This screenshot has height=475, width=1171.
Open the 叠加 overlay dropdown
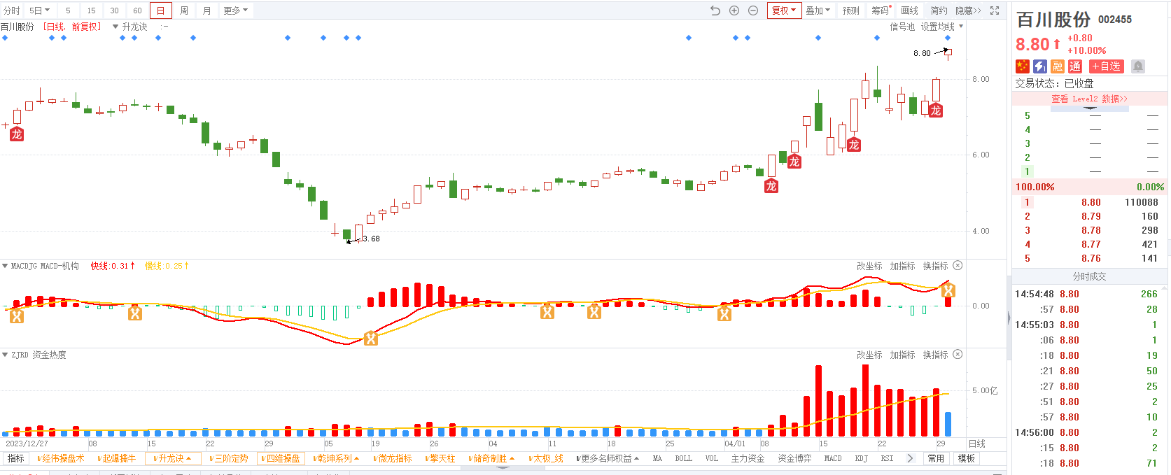(818, 10)
